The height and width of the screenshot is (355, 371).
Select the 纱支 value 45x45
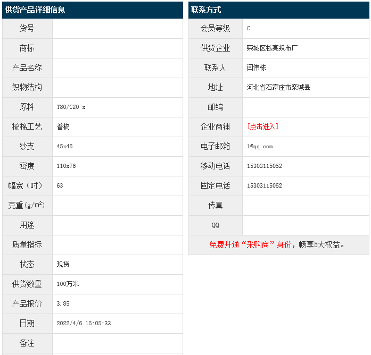64,146
